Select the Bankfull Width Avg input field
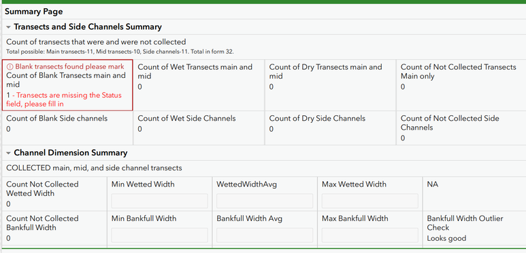Image resolution: width=526 pixels, height=253 pixels. pos(265,235)
